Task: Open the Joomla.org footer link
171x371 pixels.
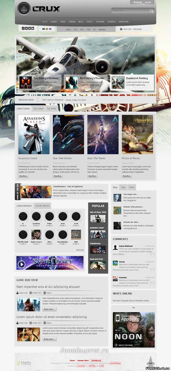Action: point(96,360)
